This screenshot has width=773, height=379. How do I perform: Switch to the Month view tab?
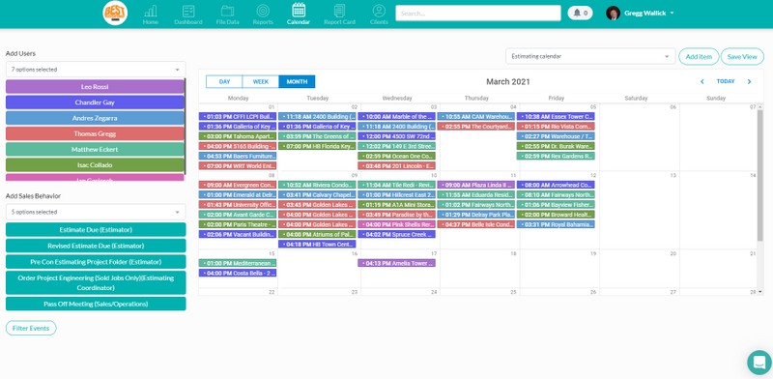297,81
